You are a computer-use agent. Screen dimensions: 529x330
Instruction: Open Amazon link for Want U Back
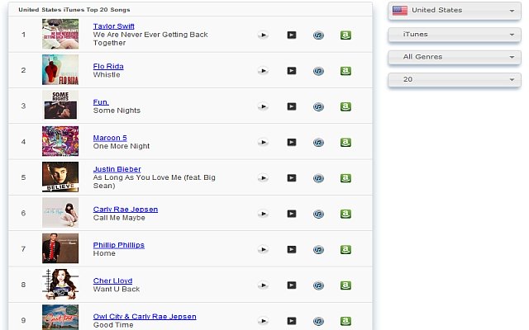click(346, 285)
